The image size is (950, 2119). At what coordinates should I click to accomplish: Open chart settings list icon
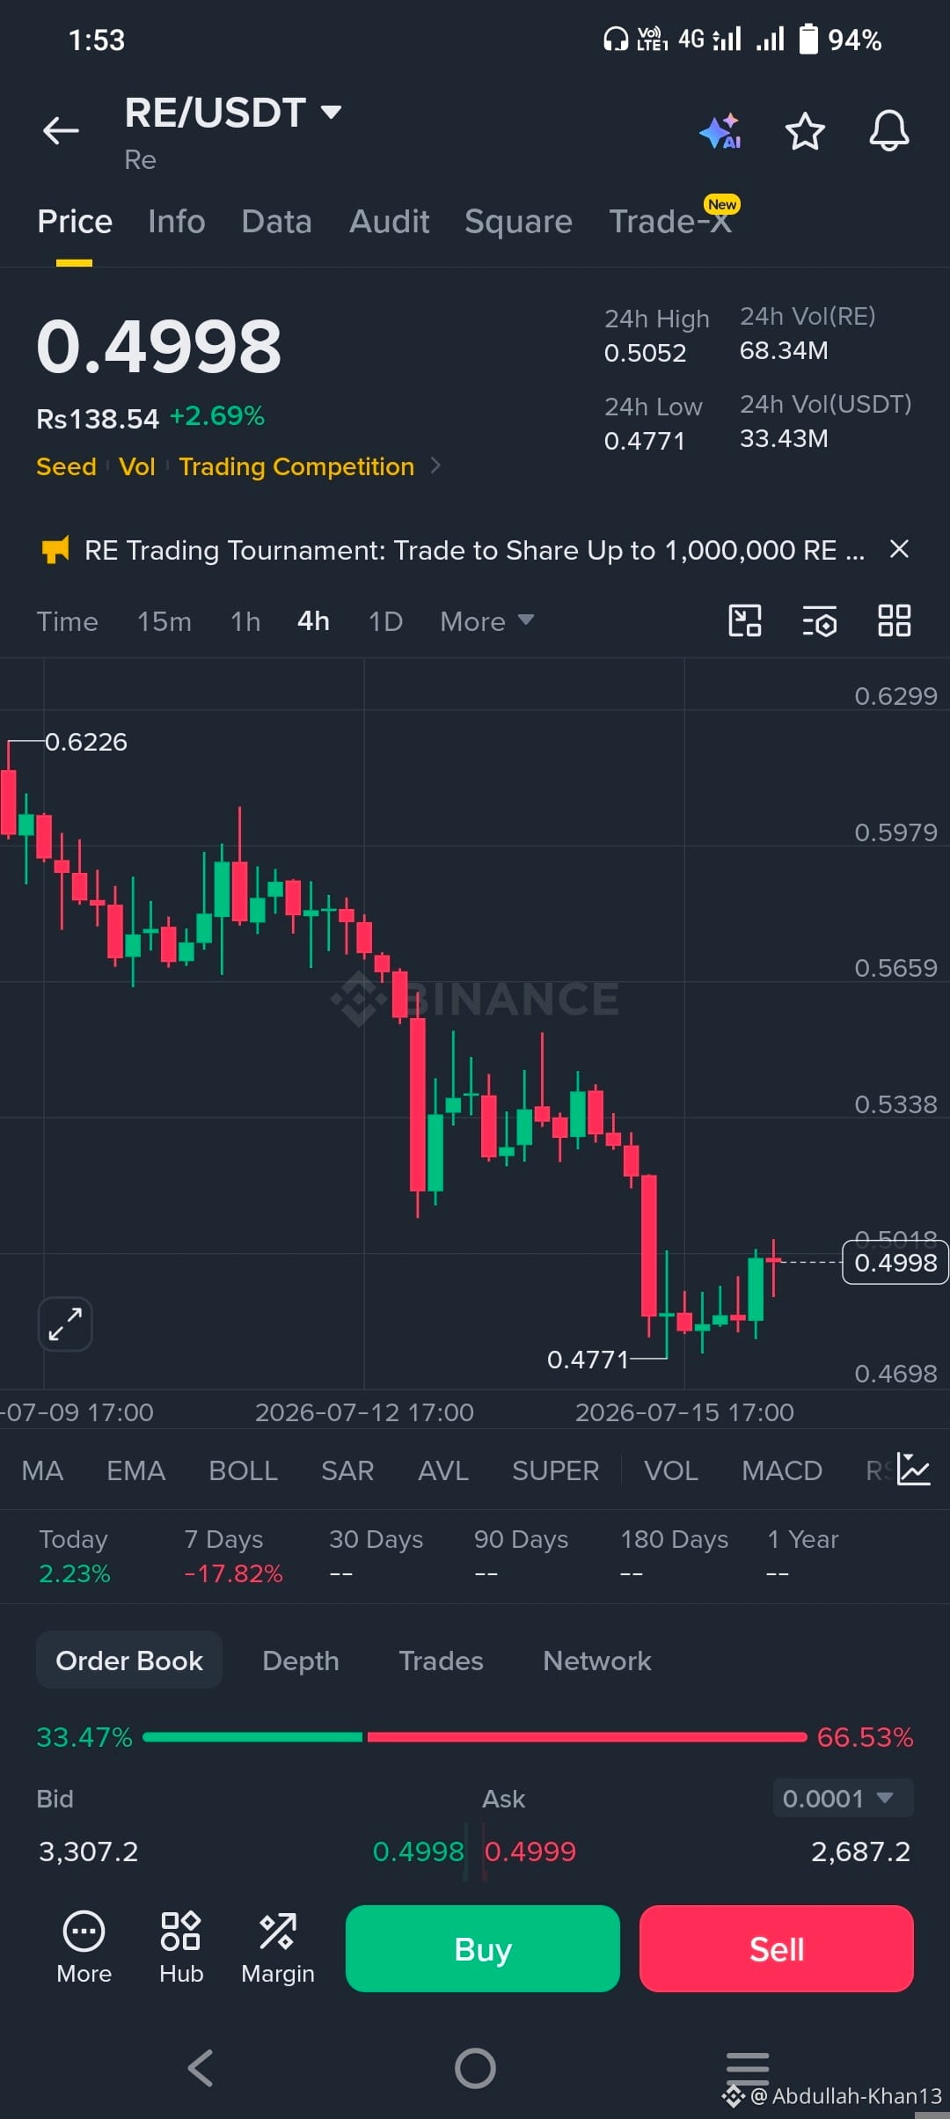coord(819,620)
